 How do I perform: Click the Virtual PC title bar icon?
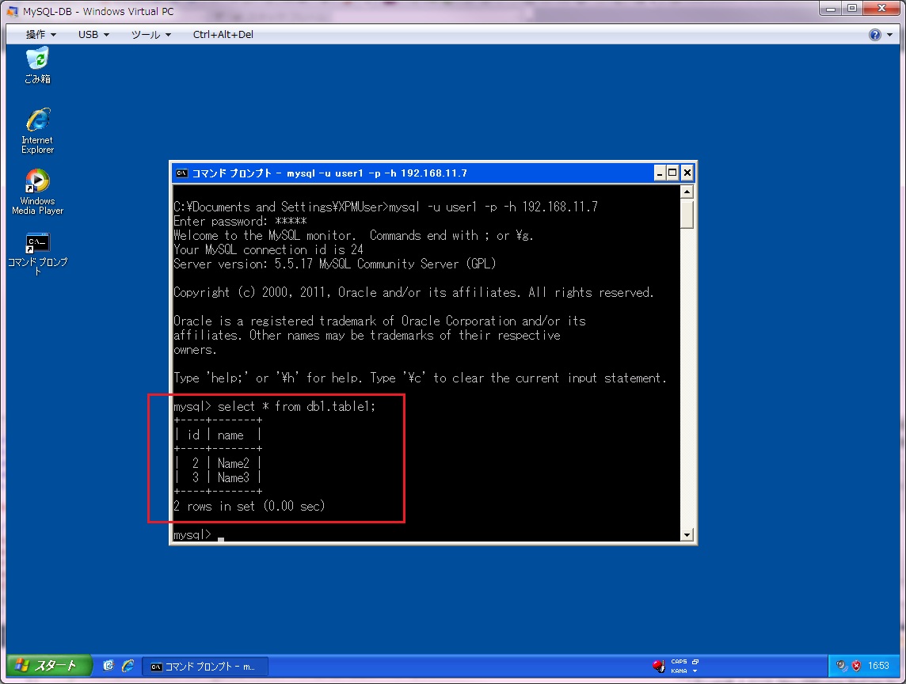coord(12,11)
